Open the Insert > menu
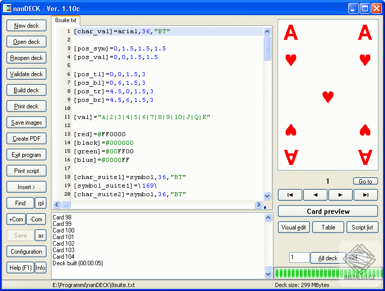Screen dimensions: 385x291 click(27, 187)
